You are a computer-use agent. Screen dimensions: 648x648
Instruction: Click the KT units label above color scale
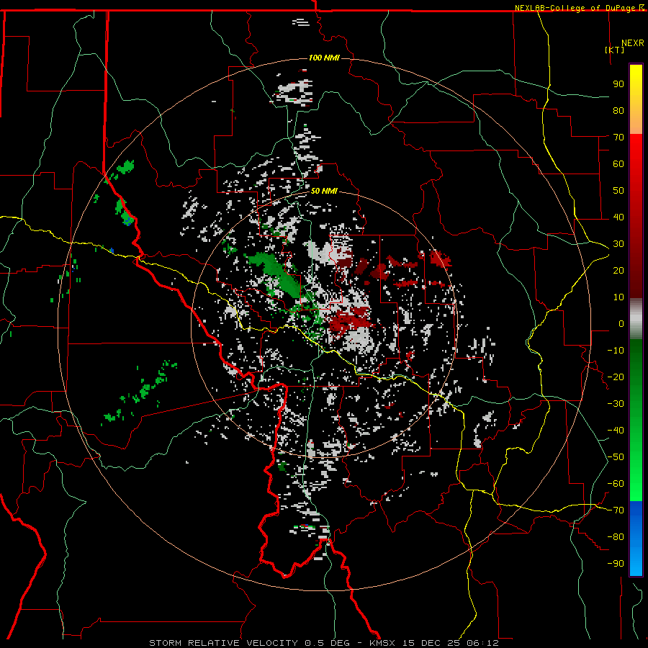[614, 50]
